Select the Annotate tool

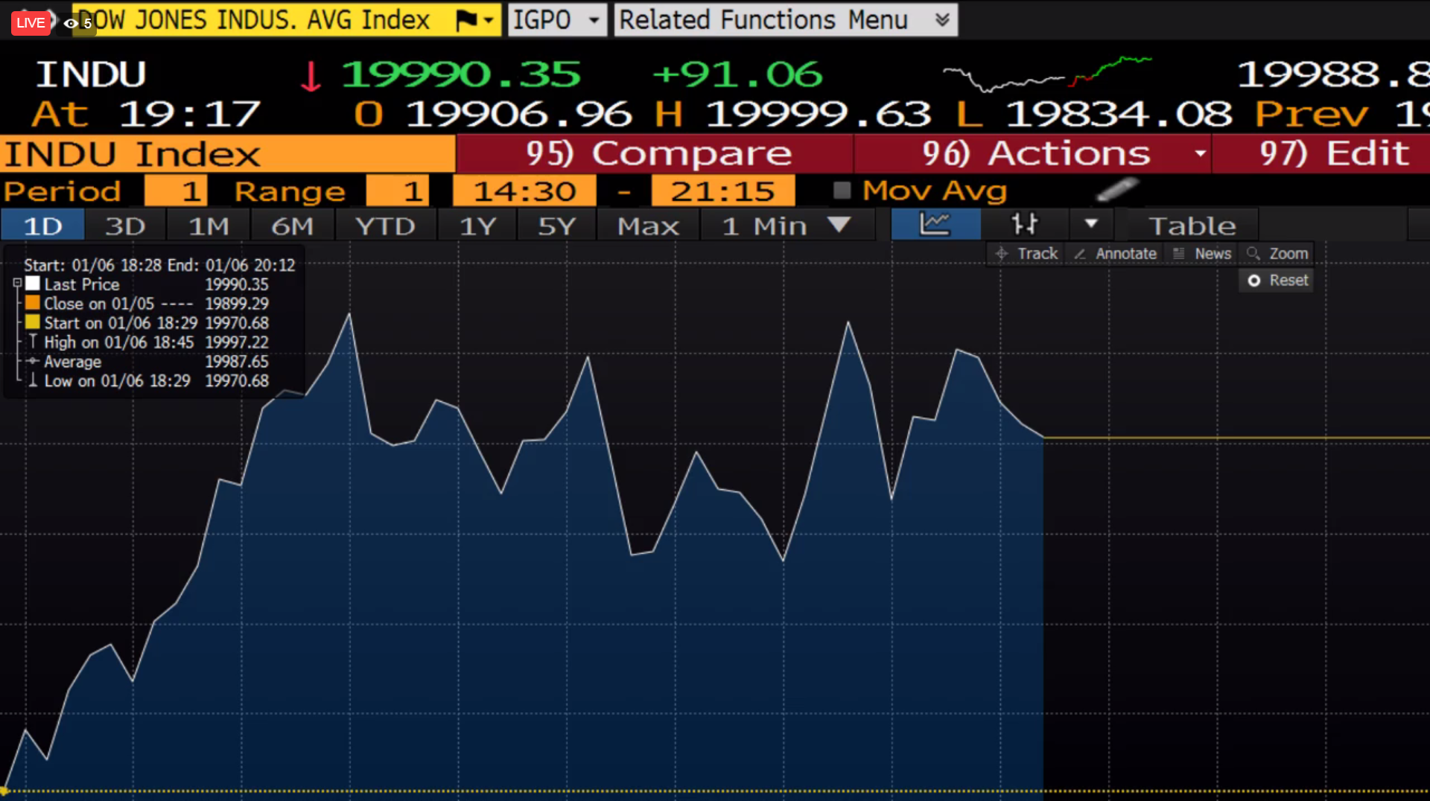(1115, 254)
